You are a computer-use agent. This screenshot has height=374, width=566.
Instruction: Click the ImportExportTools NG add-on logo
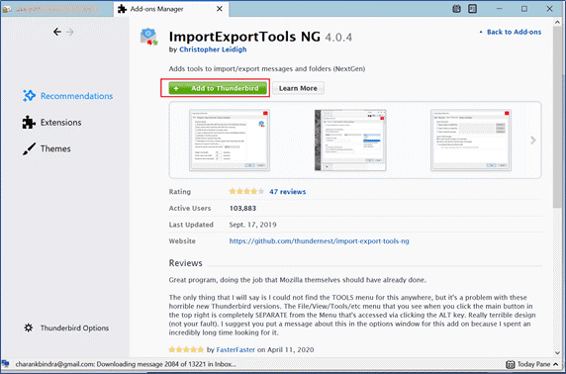[x=148, y=37]
